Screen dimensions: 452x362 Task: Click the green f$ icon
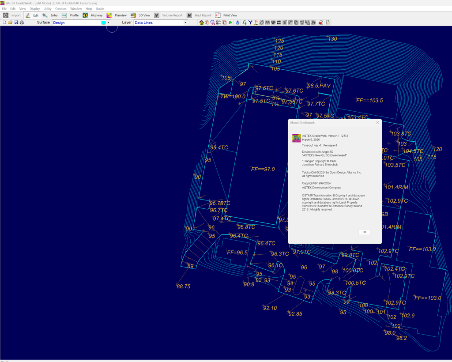click(x=245, y=23)
